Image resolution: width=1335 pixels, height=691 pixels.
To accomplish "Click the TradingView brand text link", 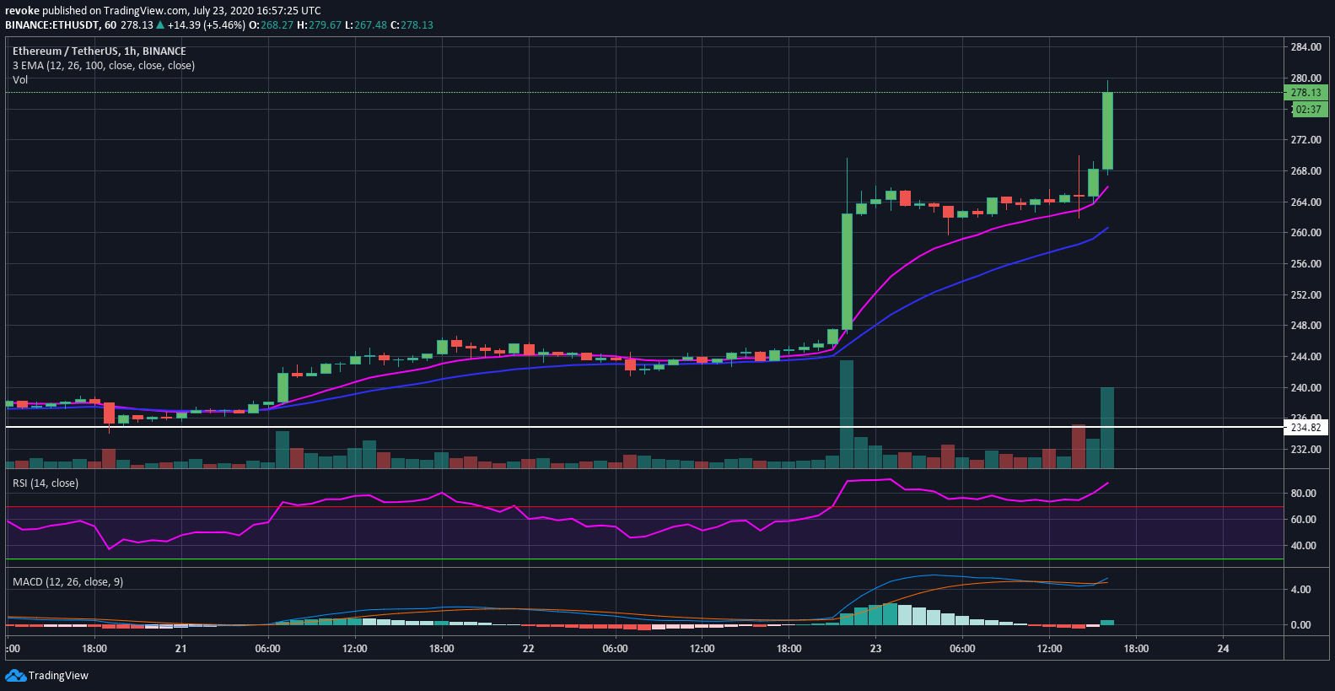I will [x=58, y=675].
